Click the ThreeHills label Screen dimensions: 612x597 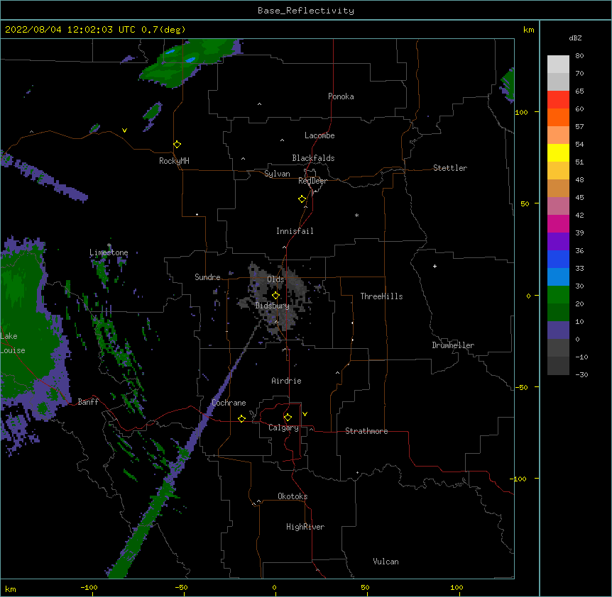point(381,296)
